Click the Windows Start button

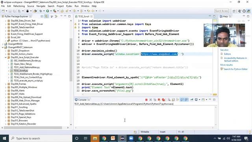[4, 138]
